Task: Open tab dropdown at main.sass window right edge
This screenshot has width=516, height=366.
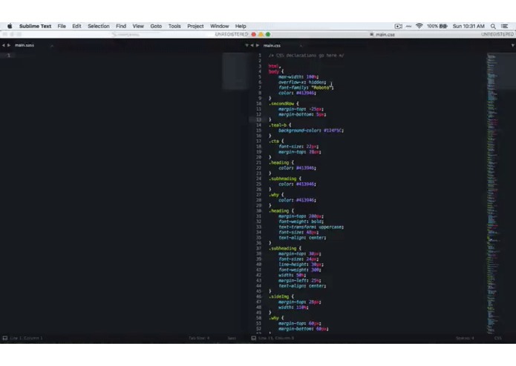Action: (x=246, y=45)
